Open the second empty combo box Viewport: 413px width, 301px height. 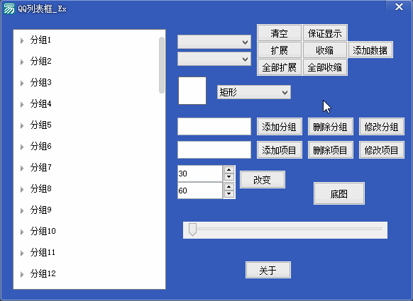click(214, 59)
